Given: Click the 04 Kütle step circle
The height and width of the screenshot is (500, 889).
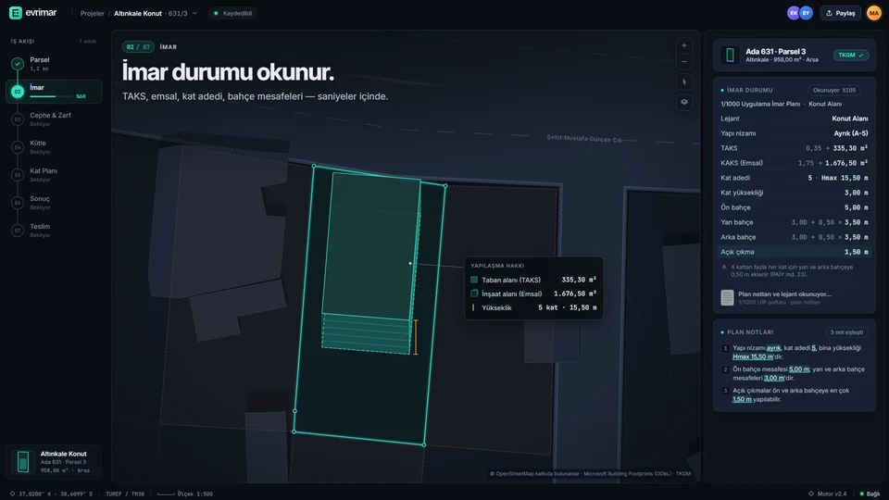Looking at the screenshot, I should (x=18, y=147).
